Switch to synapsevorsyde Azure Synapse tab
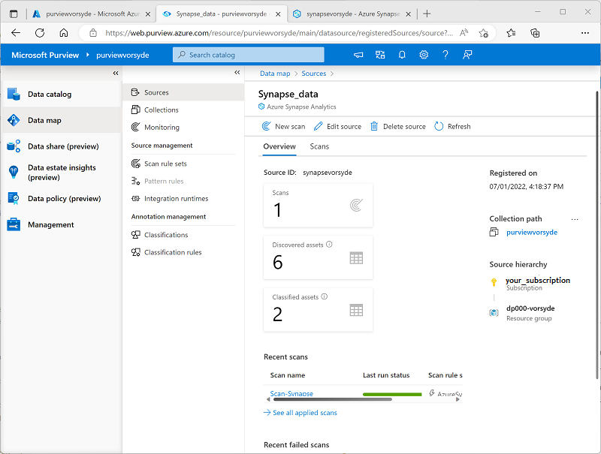Image resolution: width=601 pixels, height=454 pixels. tap(351, 14)
